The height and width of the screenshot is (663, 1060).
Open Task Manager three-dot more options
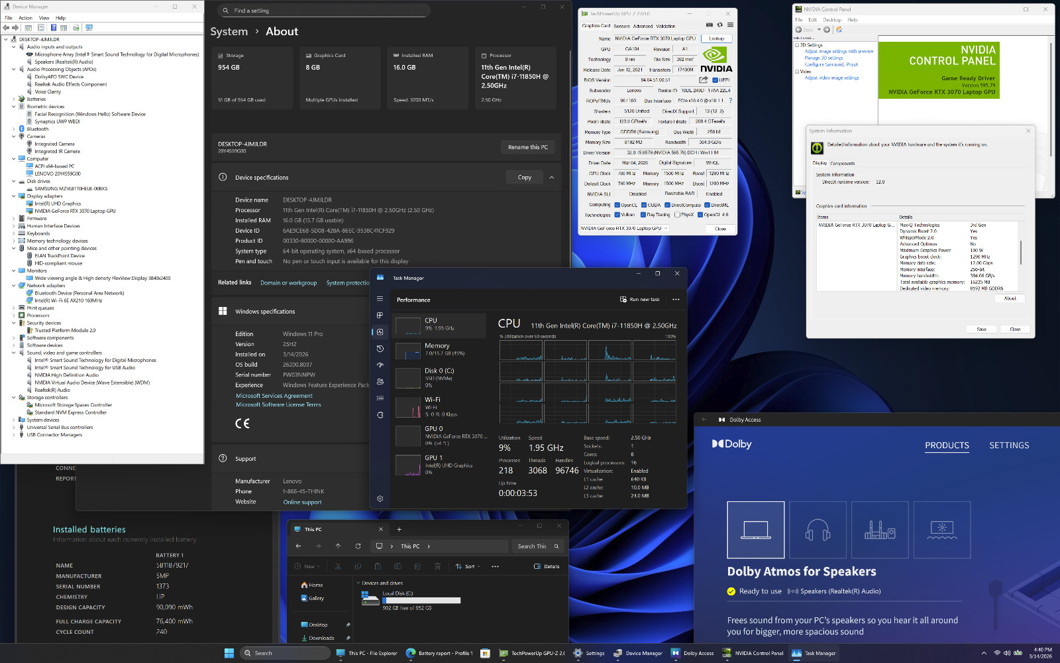[x=676, y=300]
